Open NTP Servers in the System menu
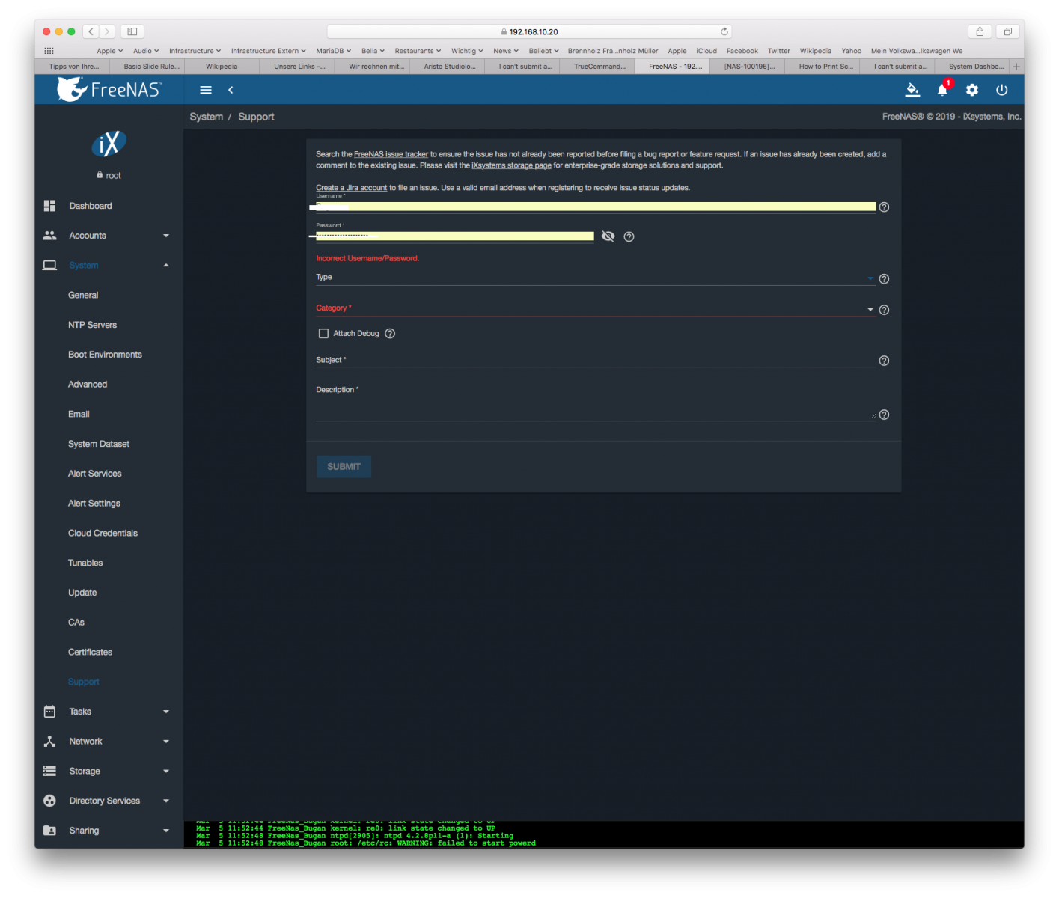 click(x=92, y=325)
